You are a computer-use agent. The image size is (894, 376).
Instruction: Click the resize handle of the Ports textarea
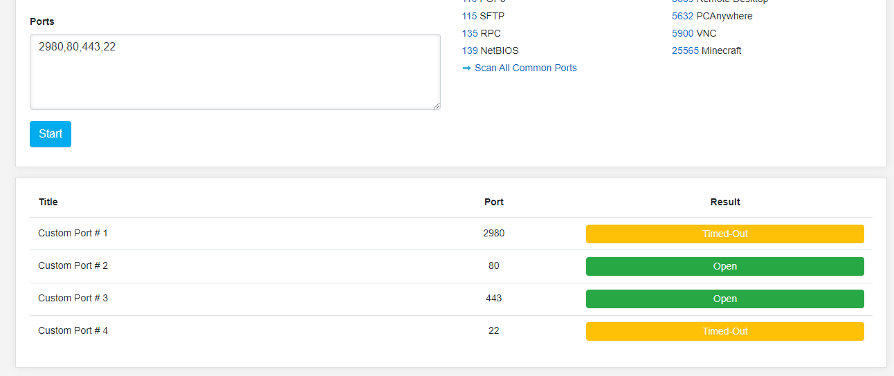point(437,106)
